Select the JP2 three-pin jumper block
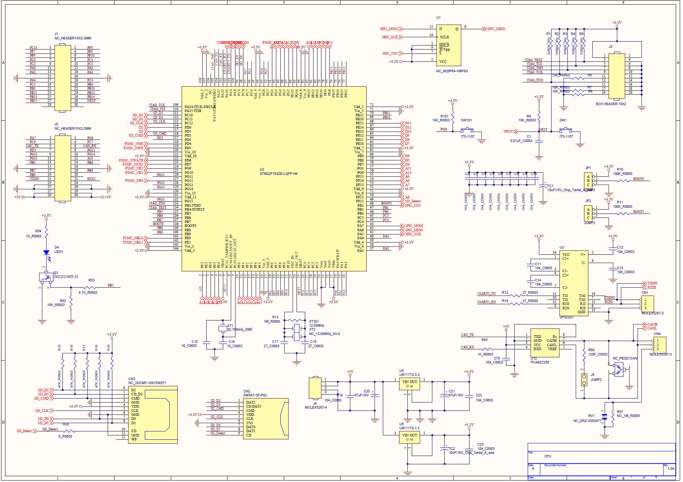The height and width of the screenshot is (482, 683). coord(588,214)
